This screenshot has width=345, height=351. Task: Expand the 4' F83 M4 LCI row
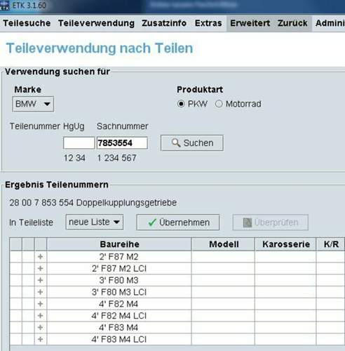point(40,339)
